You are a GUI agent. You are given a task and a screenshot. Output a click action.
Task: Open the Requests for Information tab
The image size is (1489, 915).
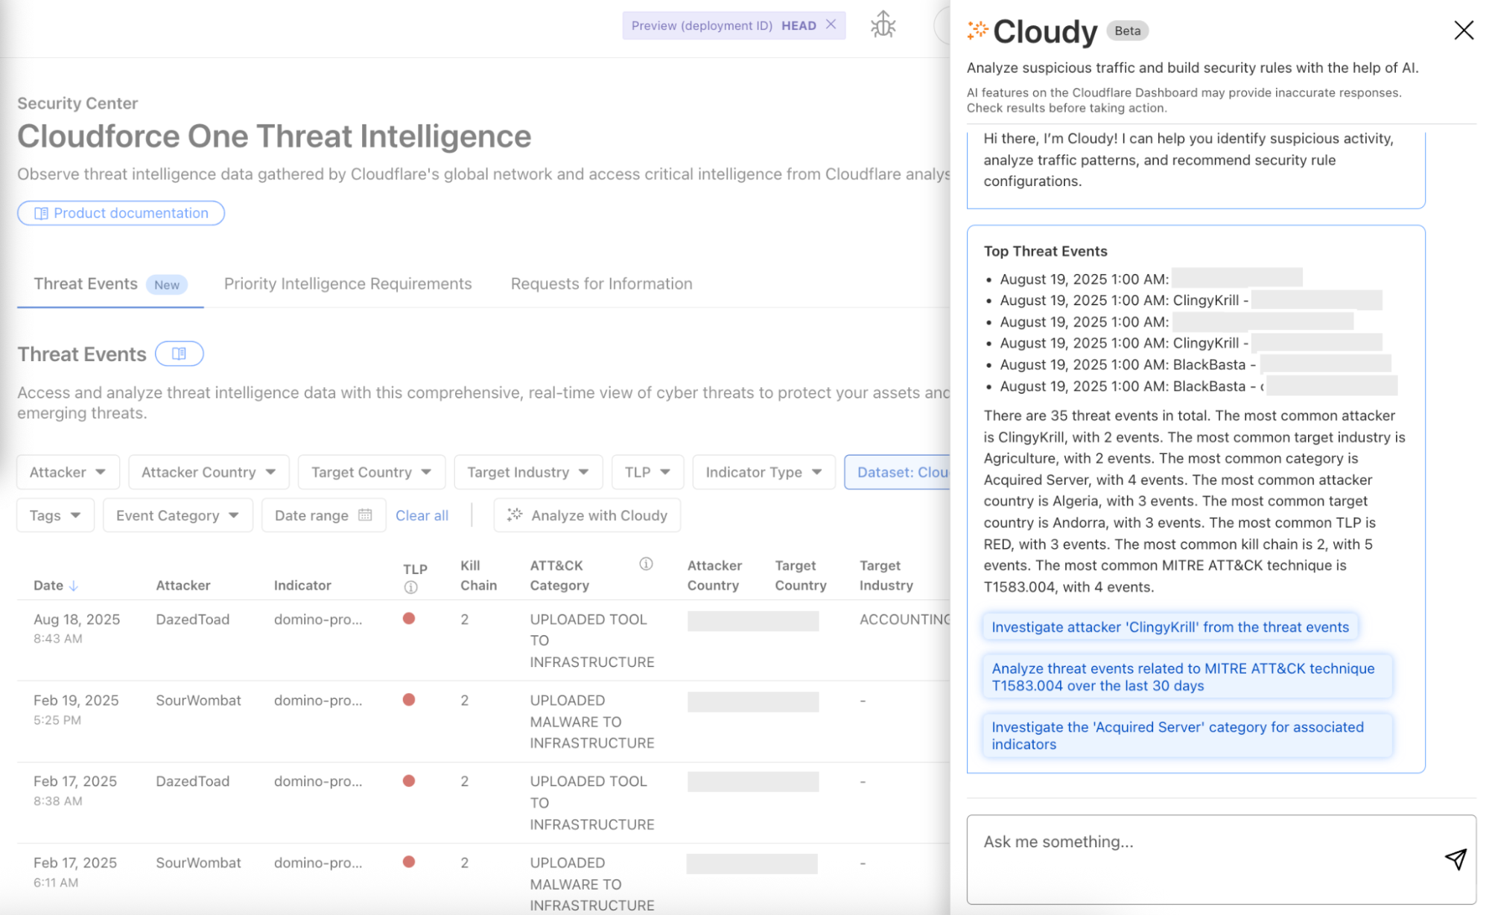tap(600, 284)
